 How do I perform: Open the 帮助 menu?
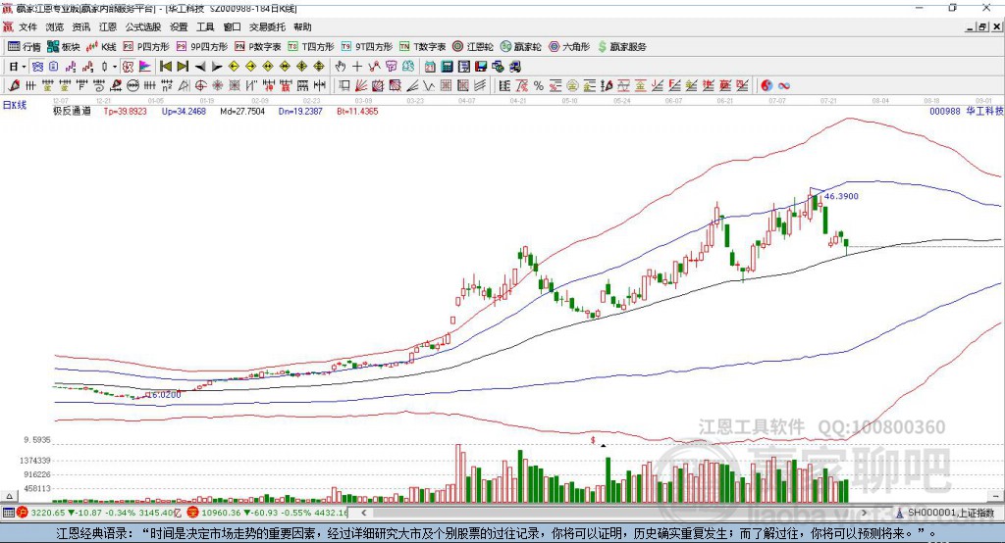point(302,26)
